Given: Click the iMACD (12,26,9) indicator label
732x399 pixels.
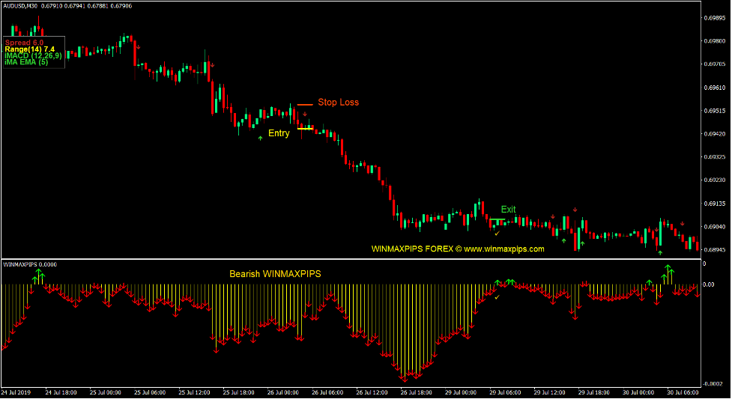Looking at the screenshot, I should tap(33, 55).
